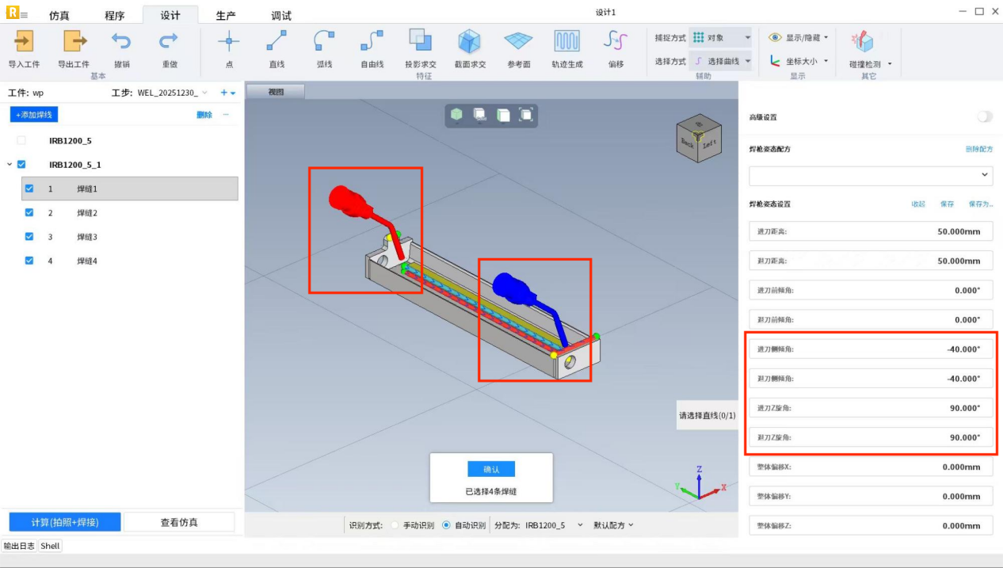The image size is (1003, 568).
Task: Click the 导出工件 export workpiece icon
Action: [x=74, y=41]
